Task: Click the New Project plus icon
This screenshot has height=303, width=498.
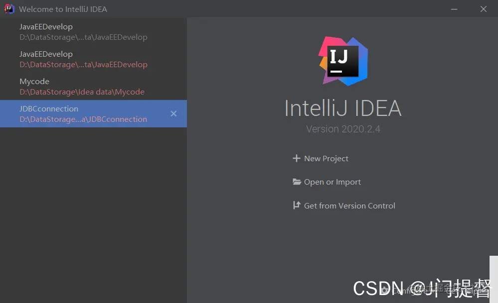Action: coord(296,158)
